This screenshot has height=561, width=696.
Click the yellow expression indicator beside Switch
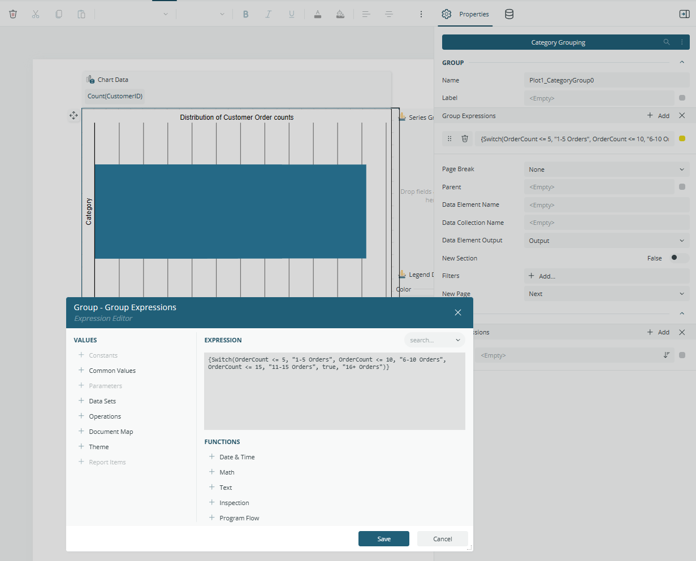(682, 138)
